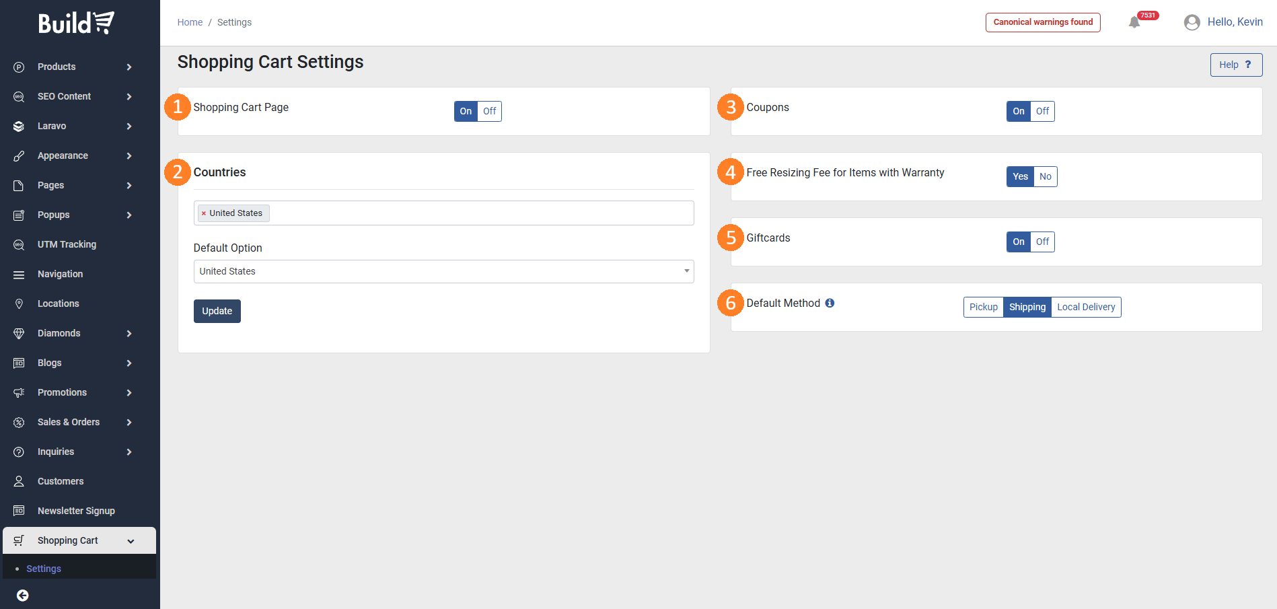
Task: Click the Default Method info icon
Action: point(830,303)
